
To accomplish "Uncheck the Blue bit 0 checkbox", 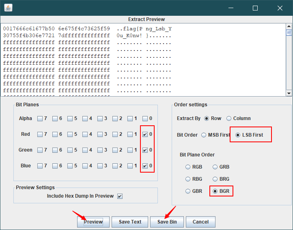I will point(145,166).
